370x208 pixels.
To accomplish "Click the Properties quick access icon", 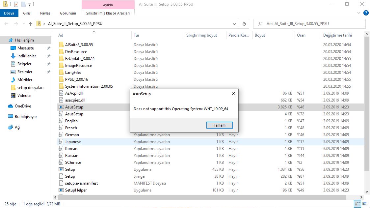I will tap(16, 4).
